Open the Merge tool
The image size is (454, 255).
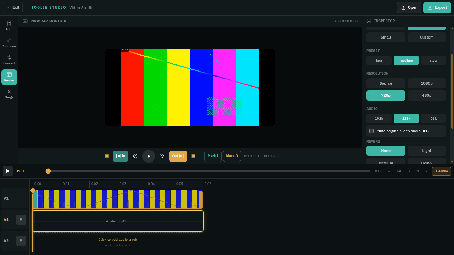tap(9, 94)
